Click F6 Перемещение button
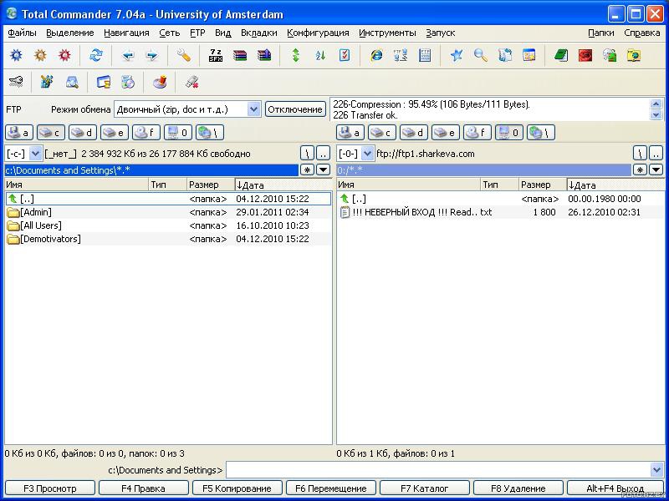Screen dimensions: 669x501 tap(330, 488)
